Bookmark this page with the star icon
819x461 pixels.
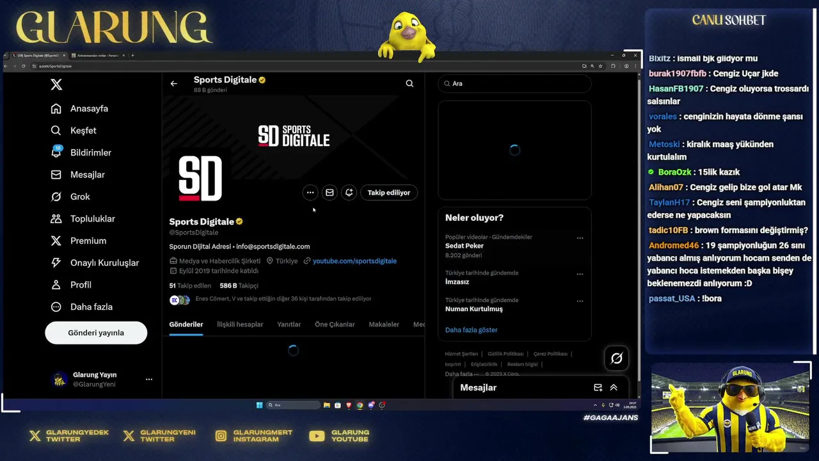point(600,66)
